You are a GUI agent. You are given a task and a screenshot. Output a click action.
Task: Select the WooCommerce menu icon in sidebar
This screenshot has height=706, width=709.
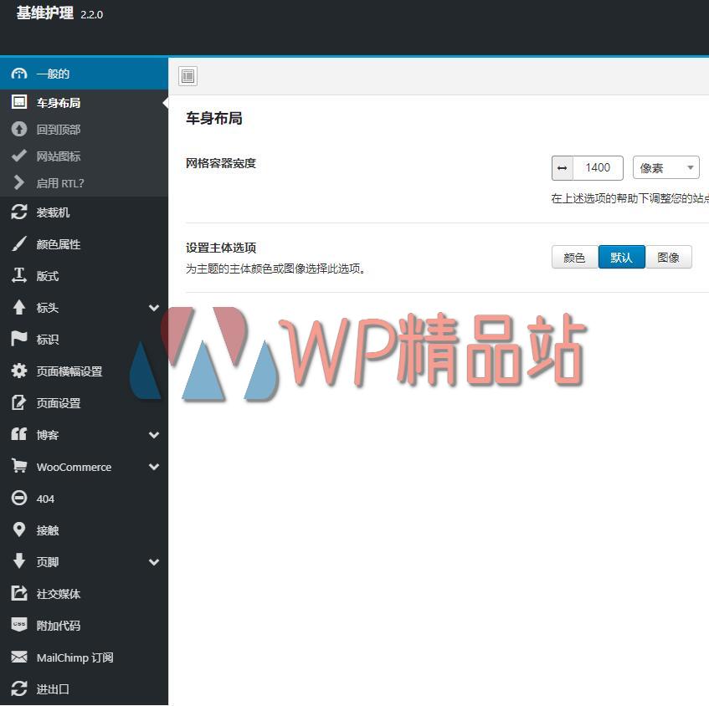click(20, 467)
